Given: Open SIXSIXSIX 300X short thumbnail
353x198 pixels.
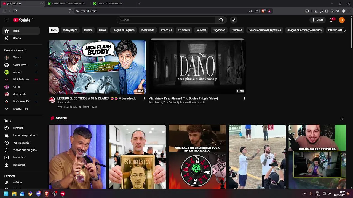Looking at the screenshot, I should (x=197, y=157).
